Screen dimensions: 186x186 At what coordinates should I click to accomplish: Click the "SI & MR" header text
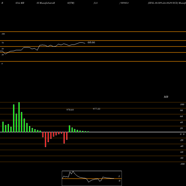point(20,3)
